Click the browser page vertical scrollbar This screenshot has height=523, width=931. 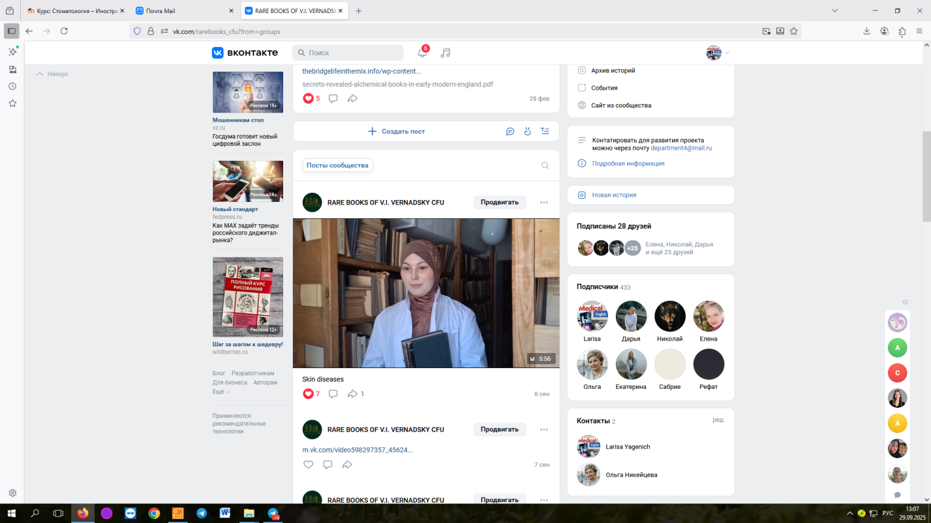coord(926,176)
